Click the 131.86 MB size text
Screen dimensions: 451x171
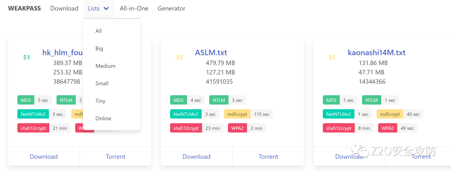[x=373, y=63]
